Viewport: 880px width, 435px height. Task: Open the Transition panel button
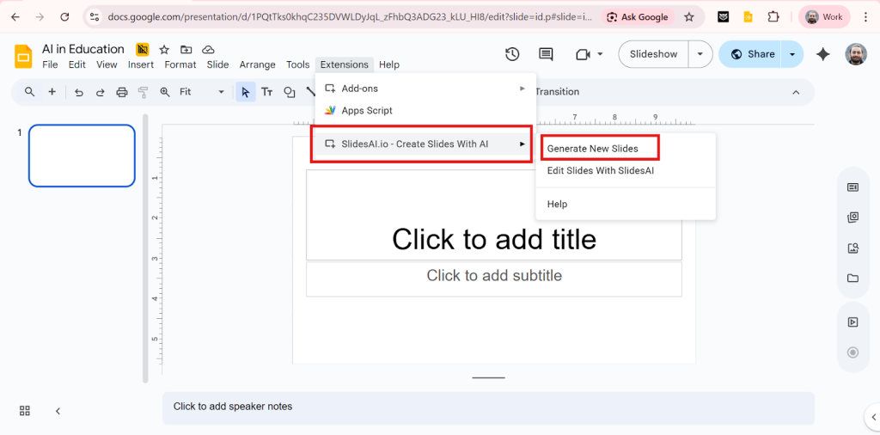(x=557, y=91)
